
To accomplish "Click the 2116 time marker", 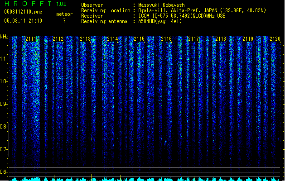I will pyautogui.click(x=166, y=39).
